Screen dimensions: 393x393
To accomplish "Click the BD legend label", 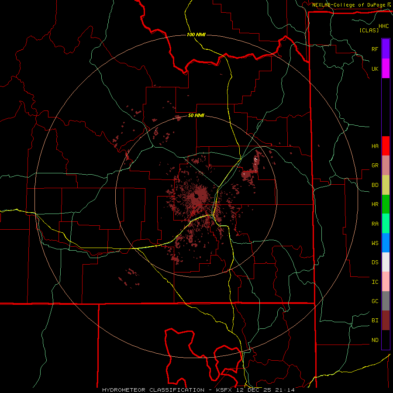I will 375,185.
